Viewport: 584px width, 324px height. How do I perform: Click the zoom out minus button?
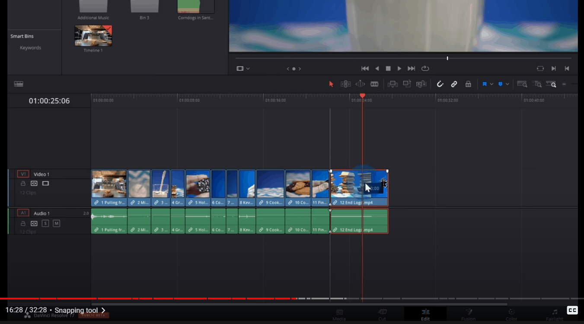click(x=564, y=84)
